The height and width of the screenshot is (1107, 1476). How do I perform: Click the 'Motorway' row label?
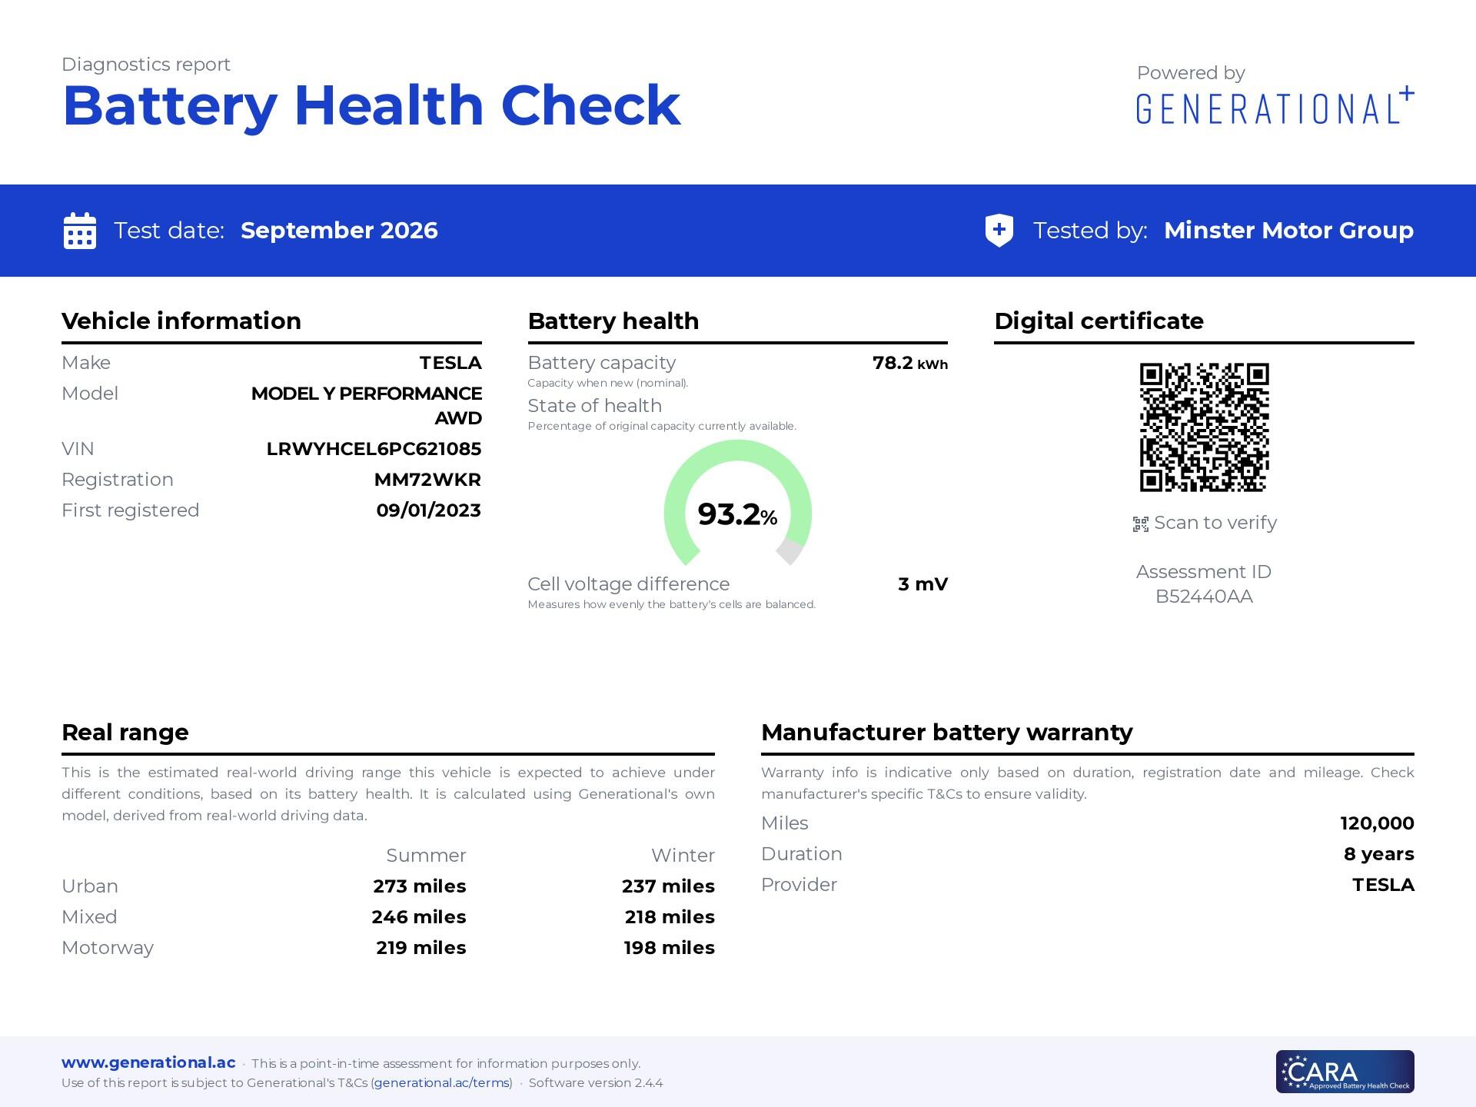[108, 948]
